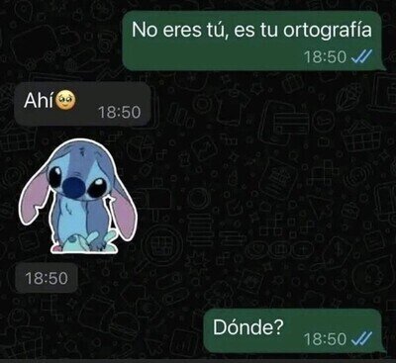396x363 pixels.
Task: Tap the sad Stitch sticker
Action: pyautogui.click(x=77, y=197)
